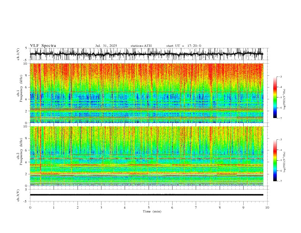This screenshot has height=233, width=301.
Task: Click the ch.2 'Frequency (kHz)' axis label
Action: click(21, 152)
